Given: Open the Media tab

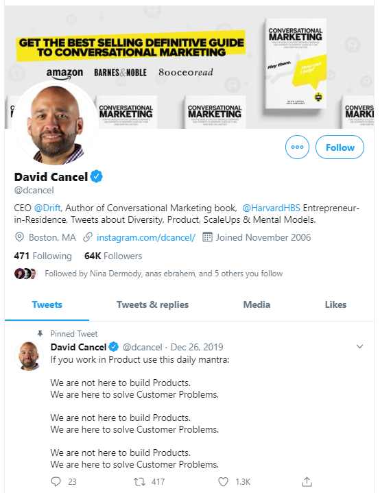Looking at the screenshot, I should point(257,304).
